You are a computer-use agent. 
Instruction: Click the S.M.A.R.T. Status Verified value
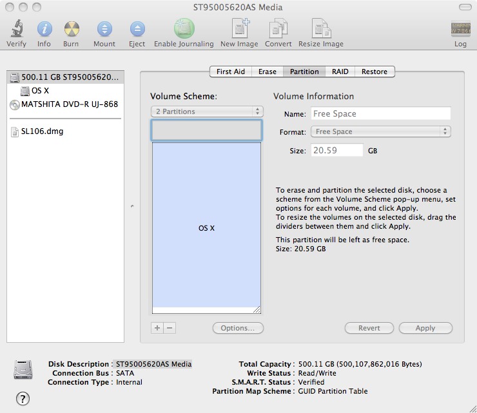[x=311, y=382]
